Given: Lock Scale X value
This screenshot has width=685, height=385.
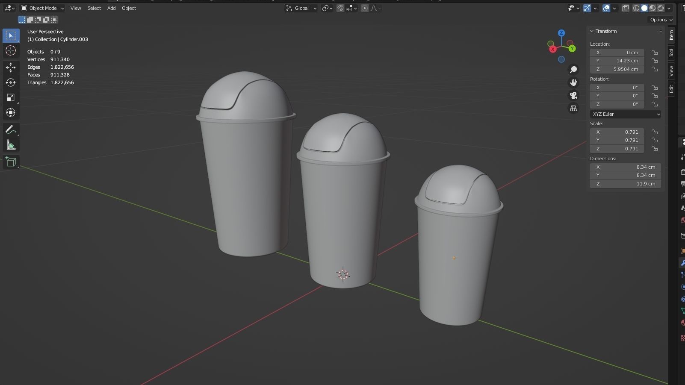Looking at the screenshot, I should click(x=655, y=132).
